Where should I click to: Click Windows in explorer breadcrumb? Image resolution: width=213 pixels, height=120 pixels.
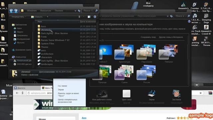pyautogui.click(x=32, y=11)
